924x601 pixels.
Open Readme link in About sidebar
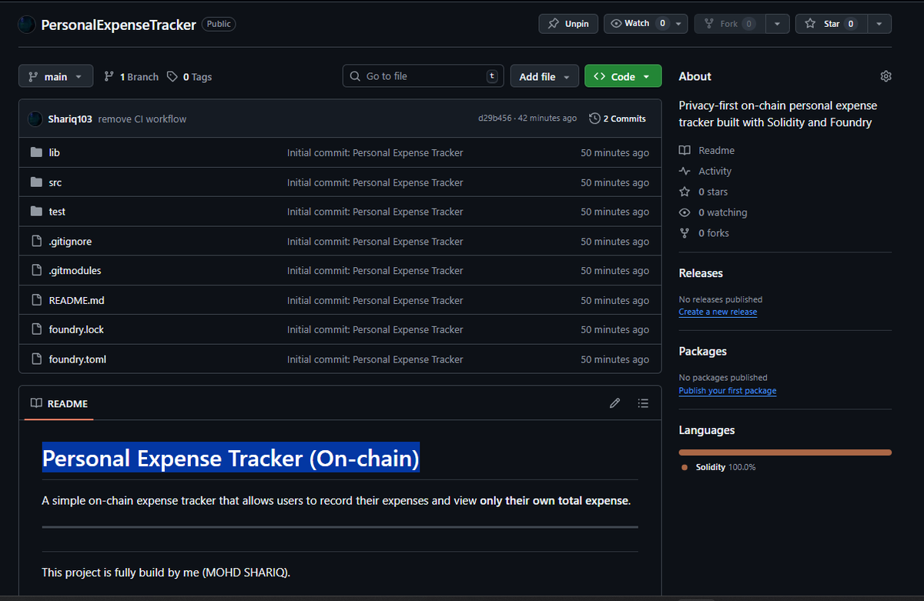click(707, 150)
